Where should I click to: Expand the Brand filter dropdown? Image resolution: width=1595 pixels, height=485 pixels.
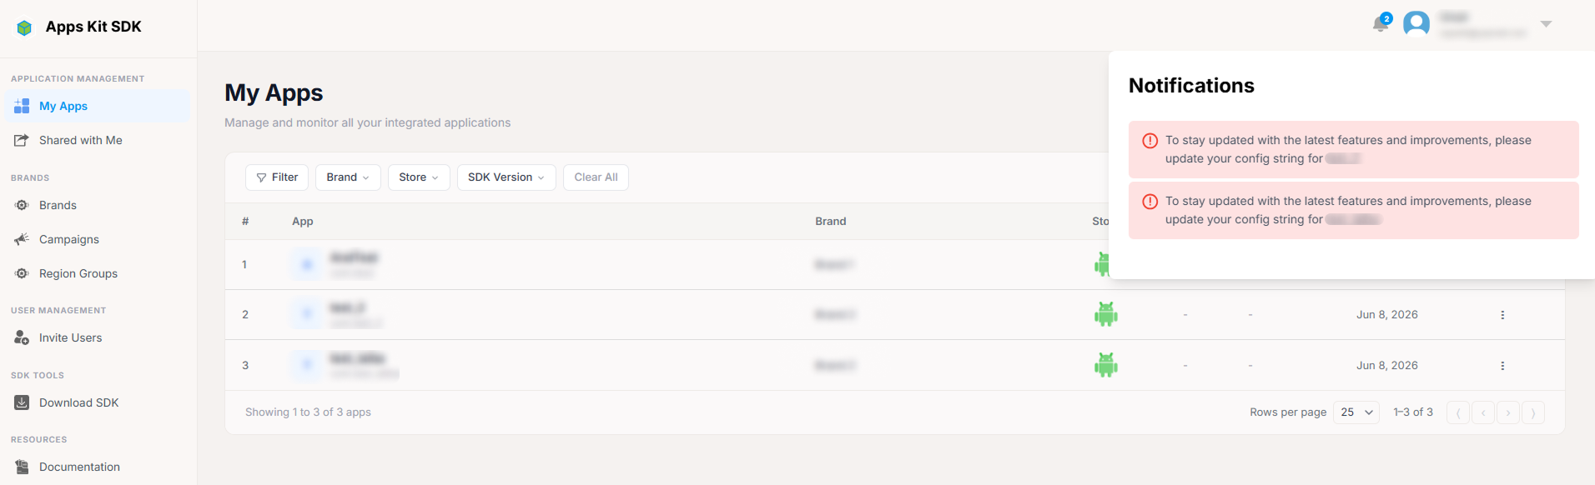click(x=348, y=177)
